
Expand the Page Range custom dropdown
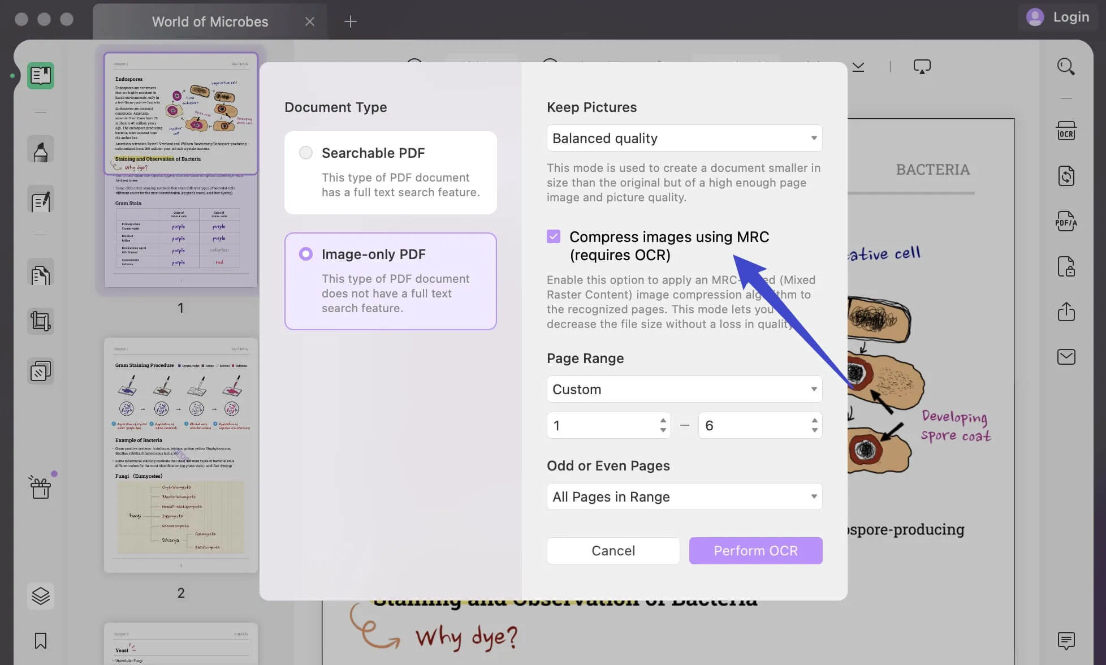685,388
